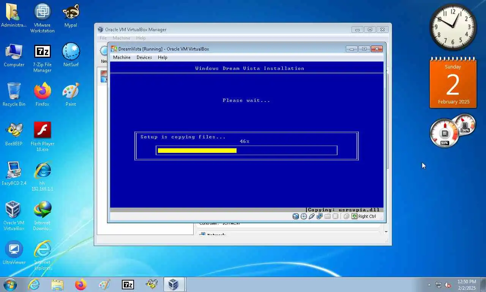Select the Firefox desktop icon
This screenshot has width=486, height=292.
[x=42, y=95]
